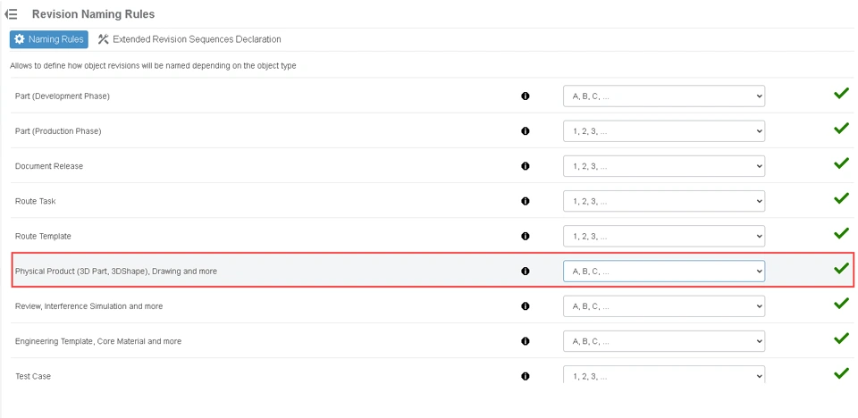Show info for Review, Interference Simulation row
Viewport: 858px width, 418px height.
click(526, 306)
